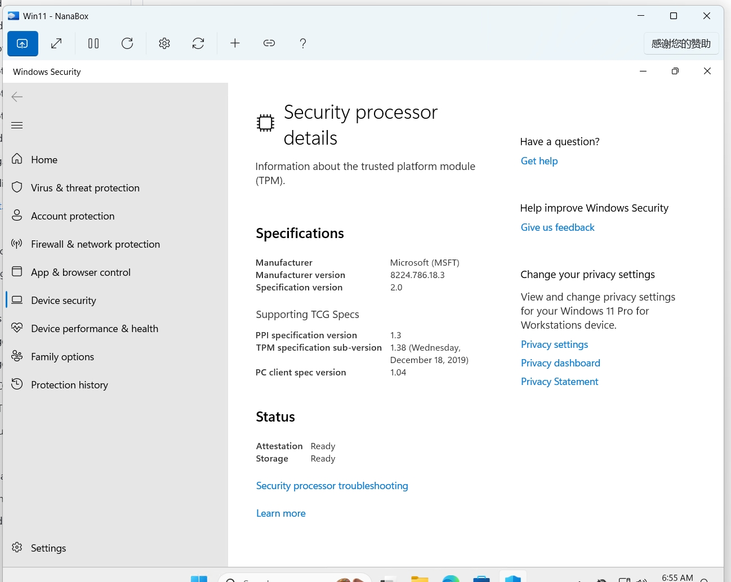The height and width of the screenshot is (582, 731).
Task: Click Help improve Windows Security heading
Action: tap(594, 208)
